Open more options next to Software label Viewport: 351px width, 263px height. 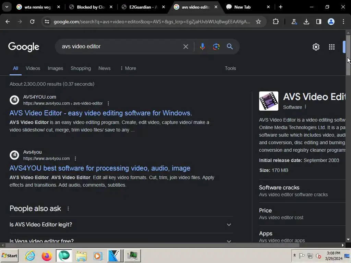(x=305, y=107)
